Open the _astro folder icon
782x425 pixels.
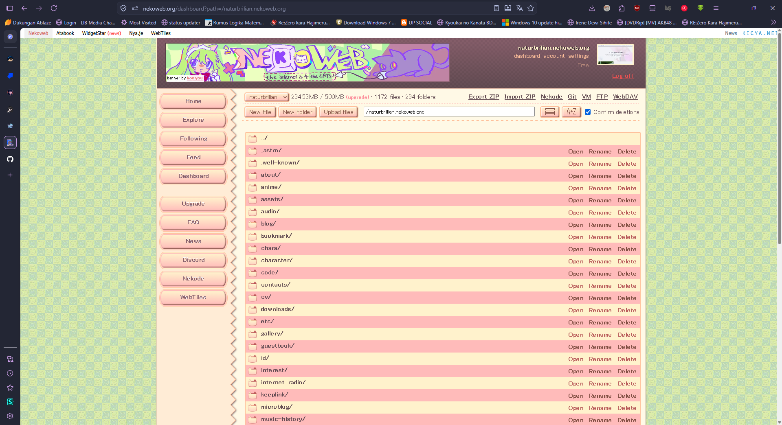point(253,151)
